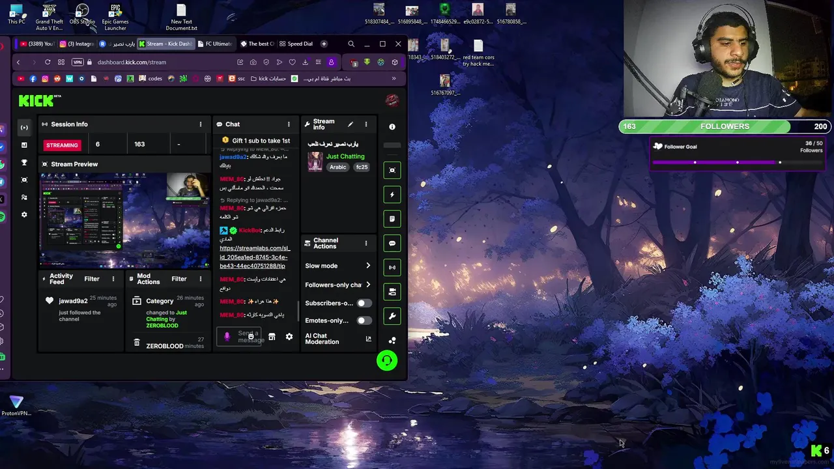Open the Chat panel's three-dot menu
834x469 pixels.
click(x=289, y=124)
